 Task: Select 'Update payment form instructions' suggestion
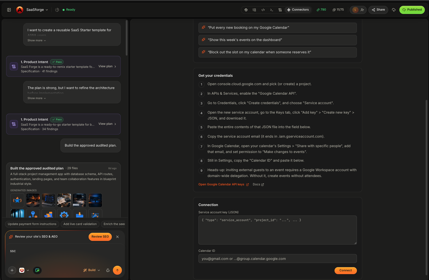pyautogui.click(x=32, y=224)
